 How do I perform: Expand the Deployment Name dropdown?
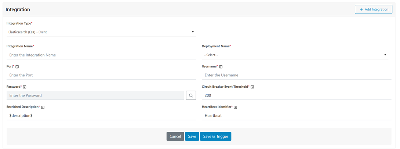295,55
